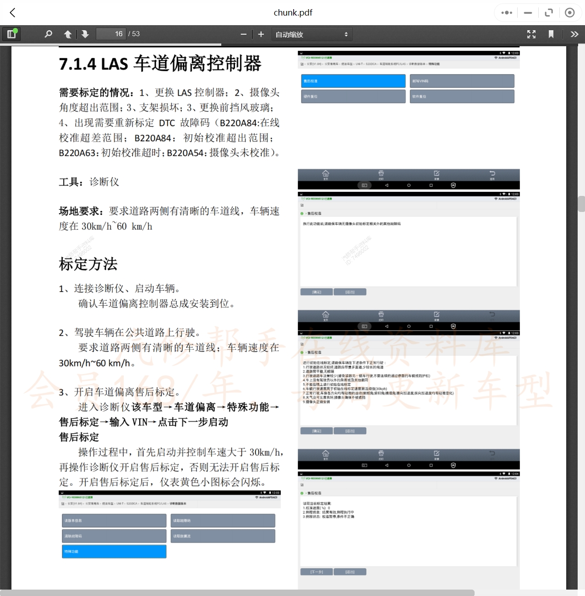Open the 自动缩放 zoom level dropdown
Screen dimensions: 585x596
(x=312, y=34)
